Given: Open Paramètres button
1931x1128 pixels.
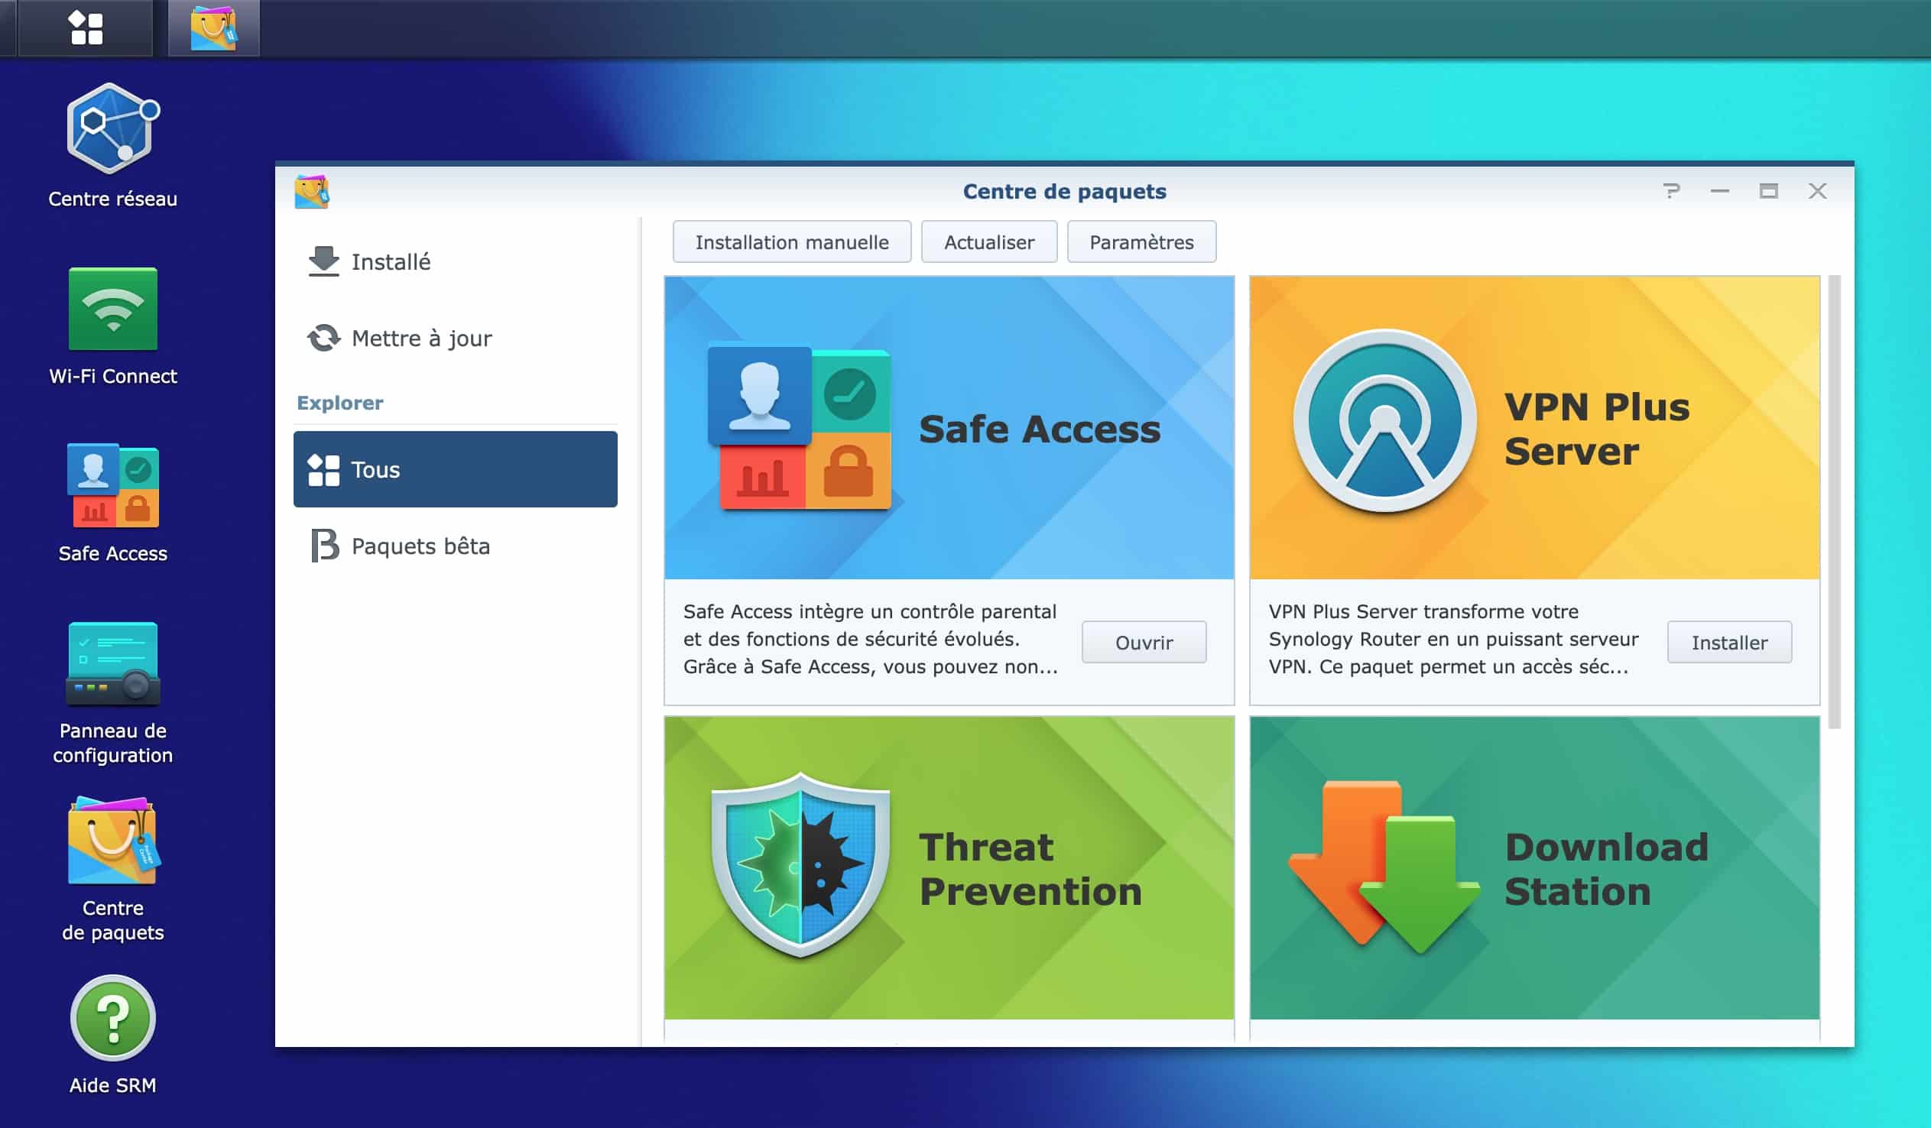Looking at the screenshot, I should (1141, 242).
